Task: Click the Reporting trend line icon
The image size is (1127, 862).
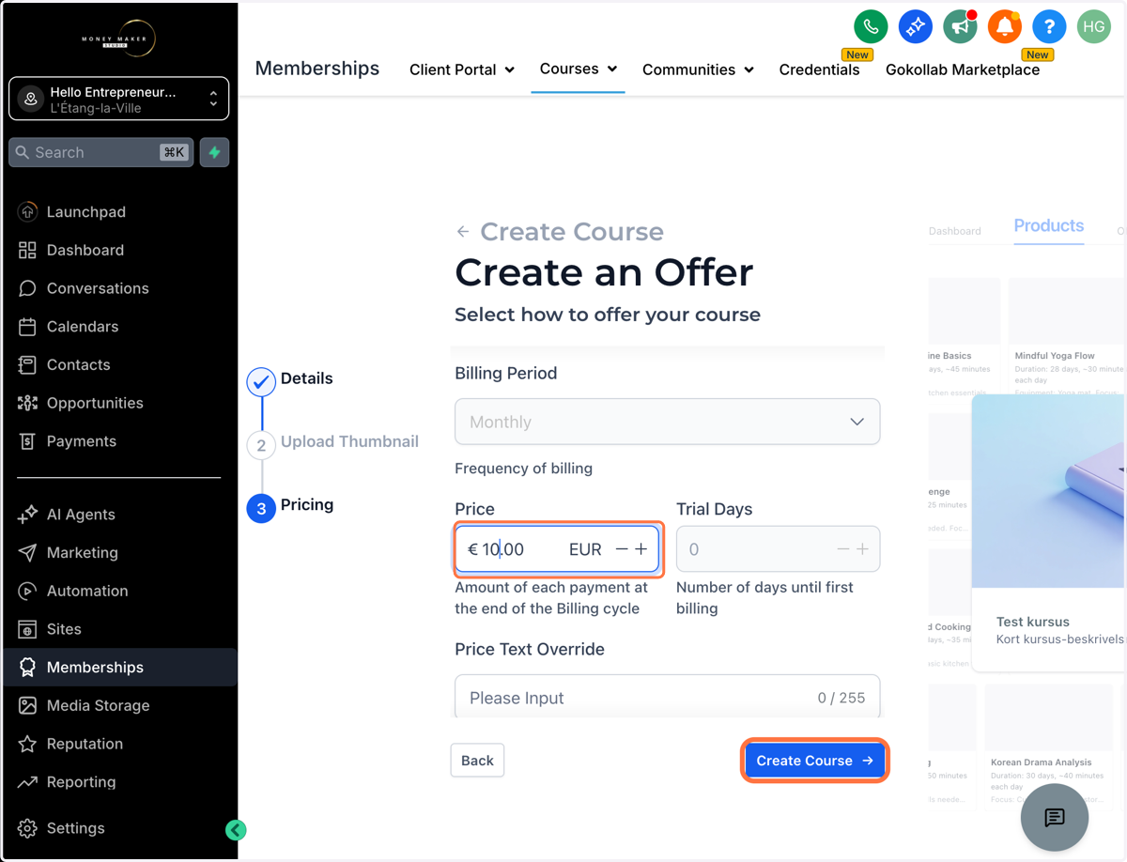Action: 27,782
